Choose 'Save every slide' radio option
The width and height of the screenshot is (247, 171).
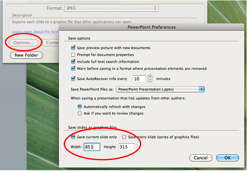pyautogui.click(x=124, y=137)
